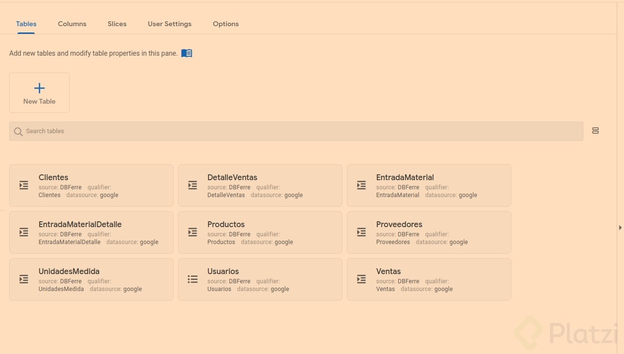Screen dimensions: 624x354
Task: Open the Slices tab
Action: 117,24
